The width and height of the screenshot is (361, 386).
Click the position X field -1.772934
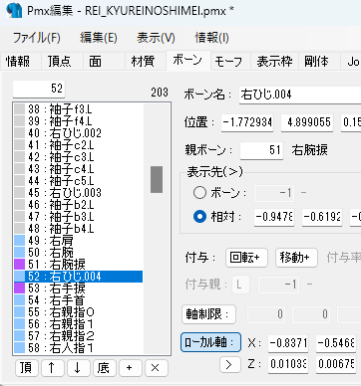247,122
